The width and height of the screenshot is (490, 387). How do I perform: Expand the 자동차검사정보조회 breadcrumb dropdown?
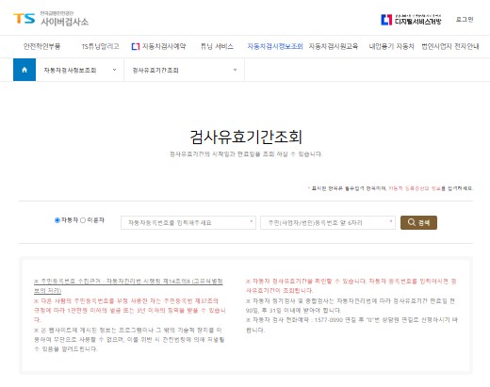click(x=80, y=70)
